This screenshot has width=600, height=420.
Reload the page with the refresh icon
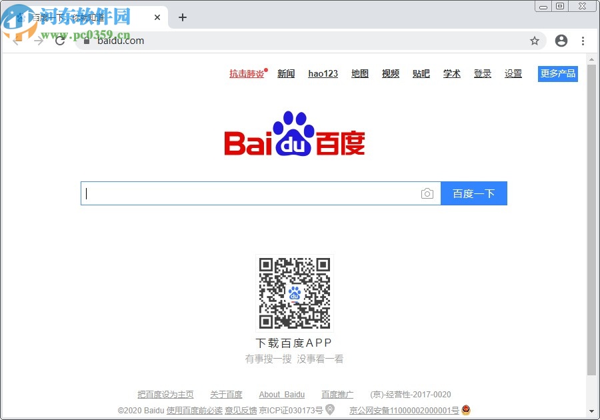60,41
